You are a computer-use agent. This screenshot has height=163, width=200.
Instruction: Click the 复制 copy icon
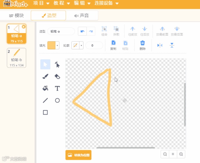tap(113, 45)
